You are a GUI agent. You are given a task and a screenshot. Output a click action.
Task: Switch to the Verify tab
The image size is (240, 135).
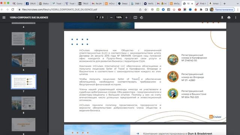[x=149, y=3]
